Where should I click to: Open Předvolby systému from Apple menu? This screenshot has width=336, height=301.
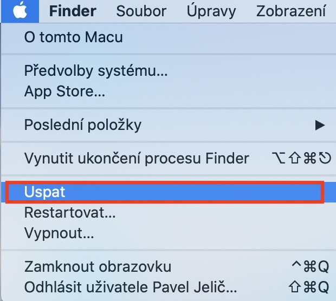pos(96,70)
